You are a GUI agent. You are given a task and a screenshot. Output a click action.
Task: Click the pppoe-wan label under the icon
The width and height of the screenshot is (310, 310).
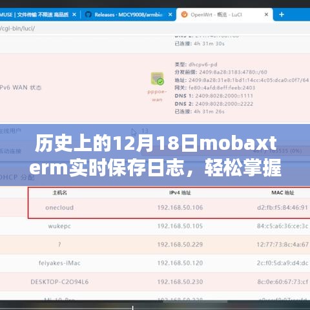pos(157,96)
